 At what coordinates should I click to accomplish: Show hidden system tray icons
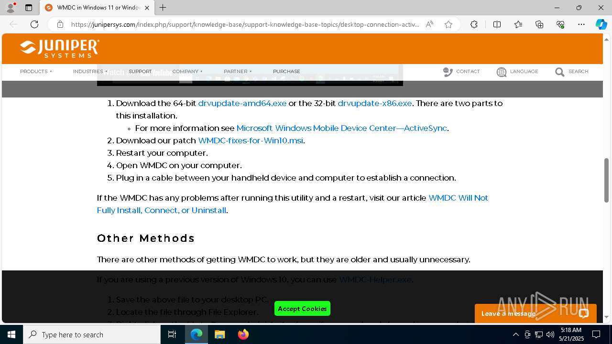pos(515,334)
